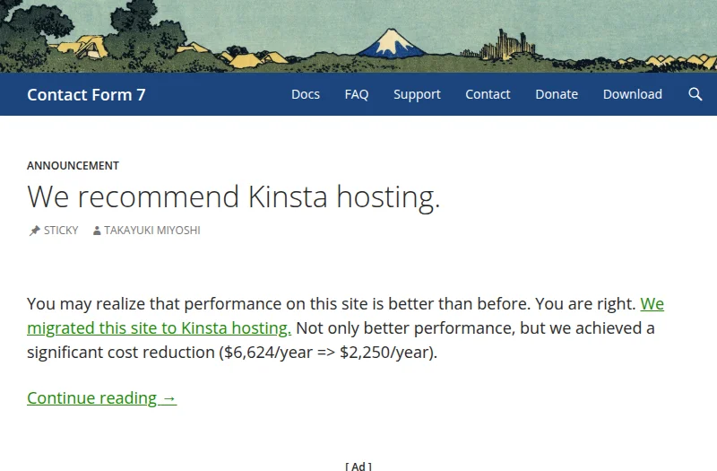Go to the Download page
This screenshot has height=471, width=717.
pyautogui.click(x=633, y=94)
